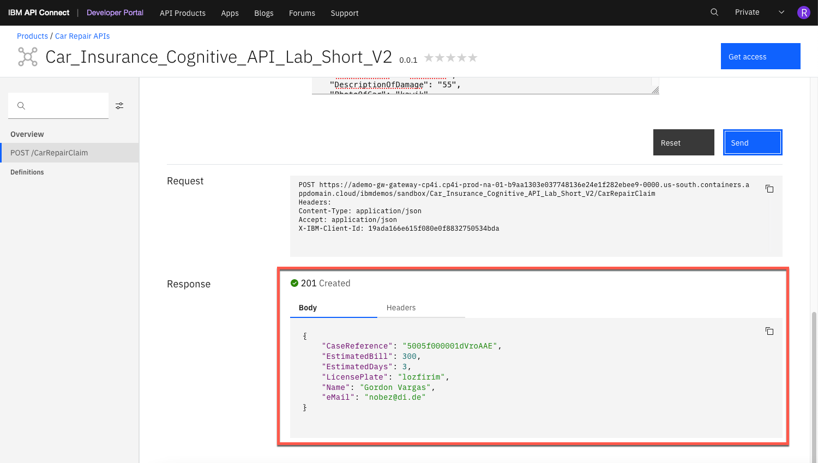
Task: Open search via magnifier icon in top bar
Action: (x=714, y=12)
